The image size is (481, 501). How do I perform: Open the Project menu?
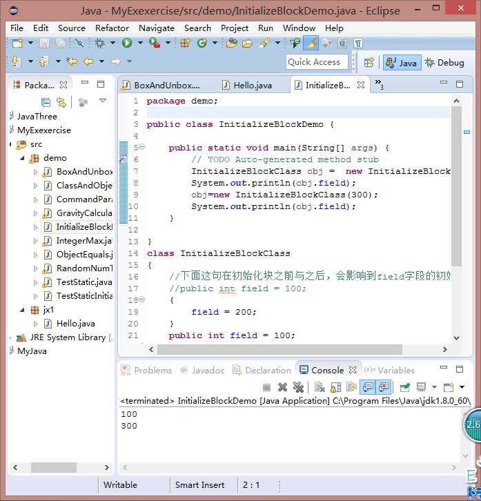235,28
